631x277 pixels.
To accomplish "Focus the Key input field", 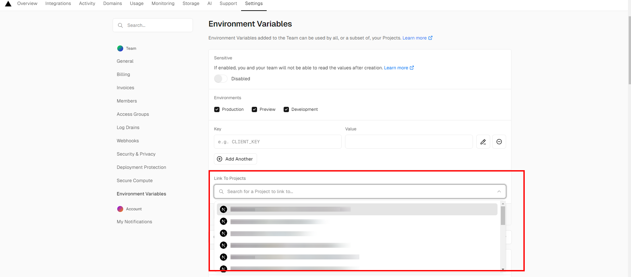I will coord(278,142).
